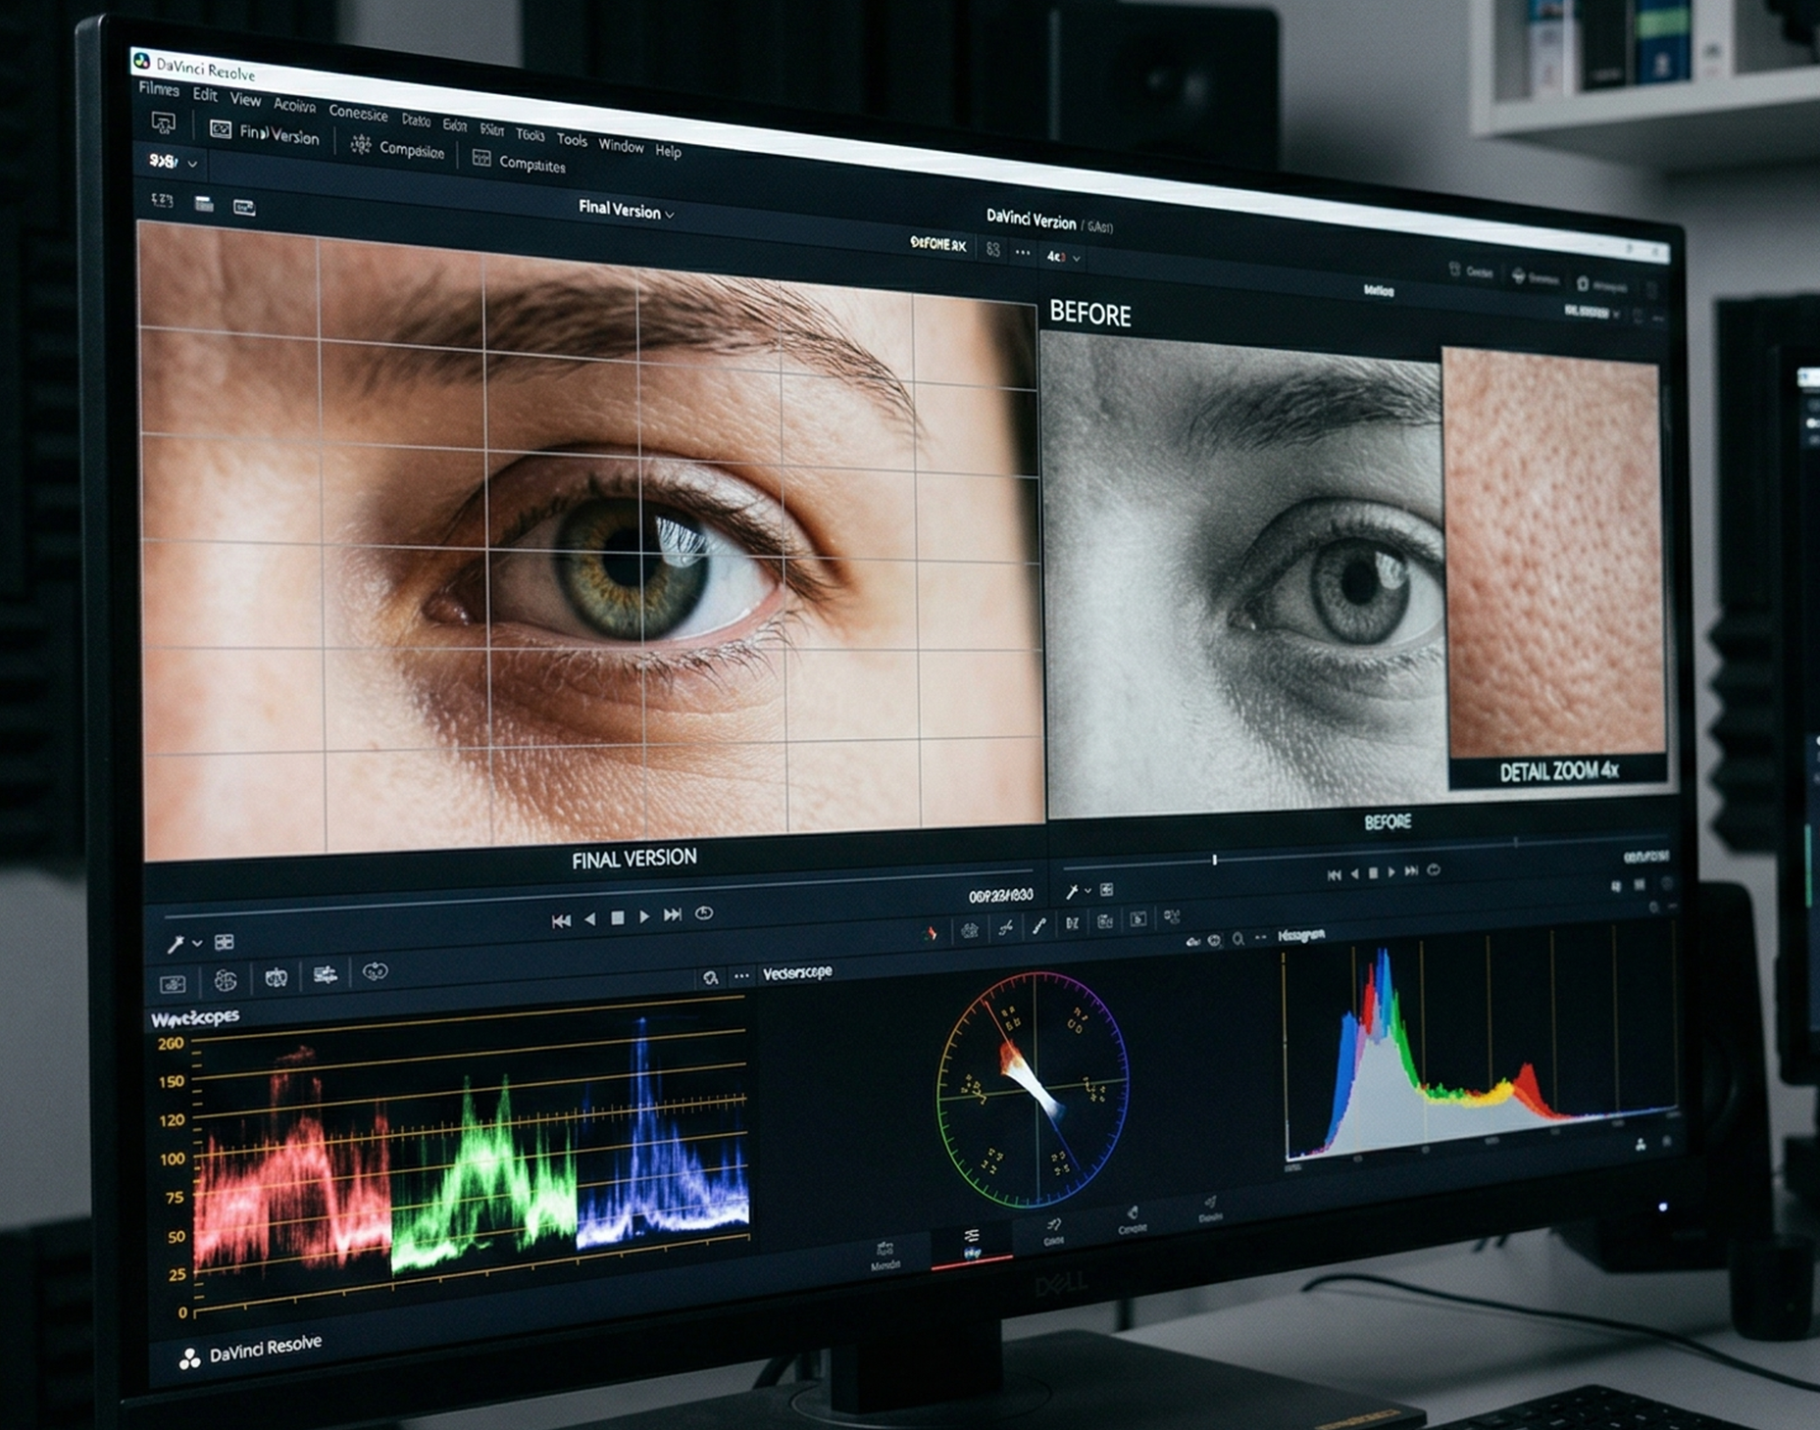Open the color wheels palette icon
The height and width of the screenshot is (1430, 1820).
pos(226,980)
